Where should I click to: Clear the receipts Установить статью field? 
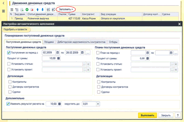tap(88, 64)
